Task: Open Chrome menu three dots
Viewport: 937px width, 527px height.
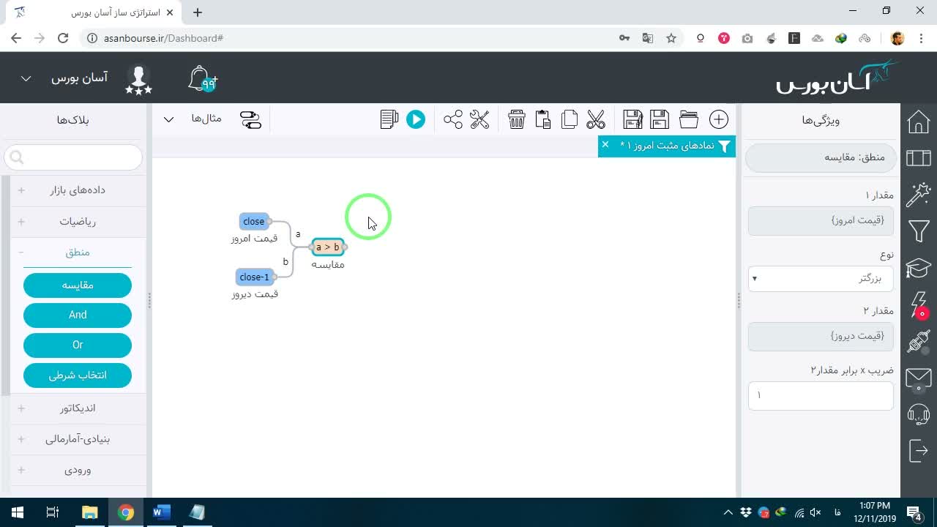Action: [x=922, y=38]
